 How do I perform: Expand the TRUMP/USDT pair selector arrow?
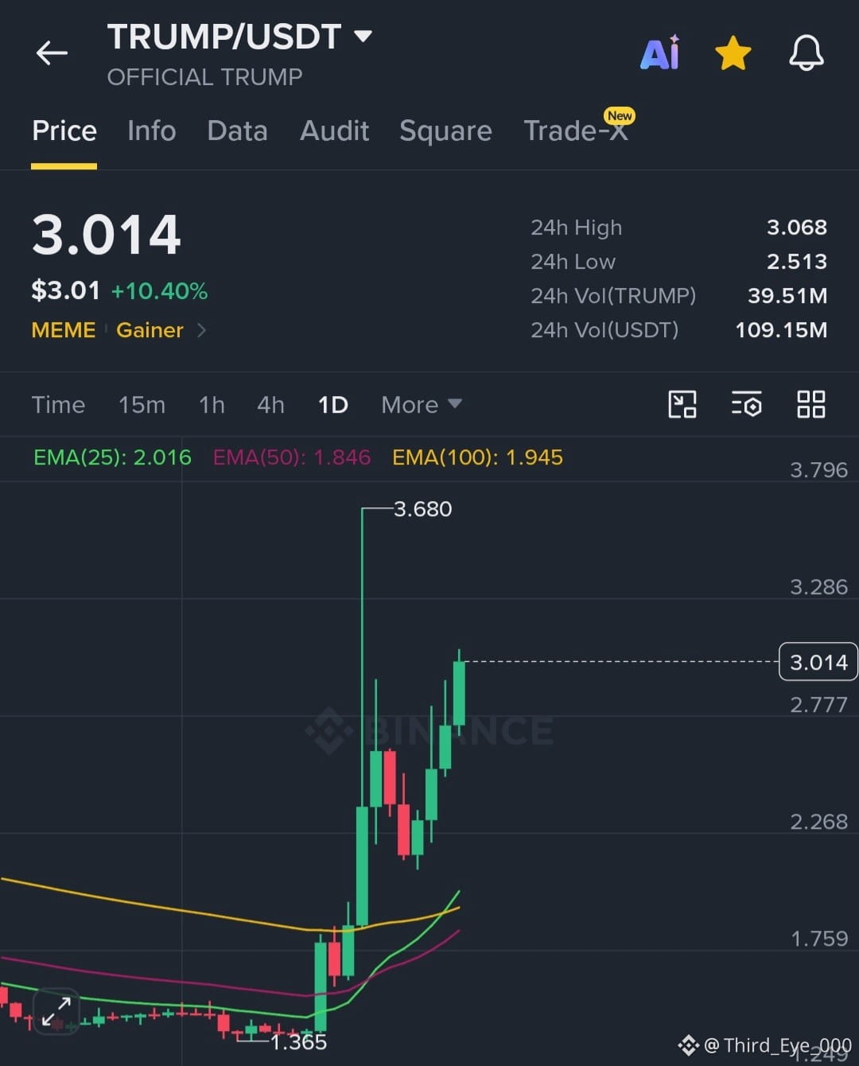click(363, 37)
